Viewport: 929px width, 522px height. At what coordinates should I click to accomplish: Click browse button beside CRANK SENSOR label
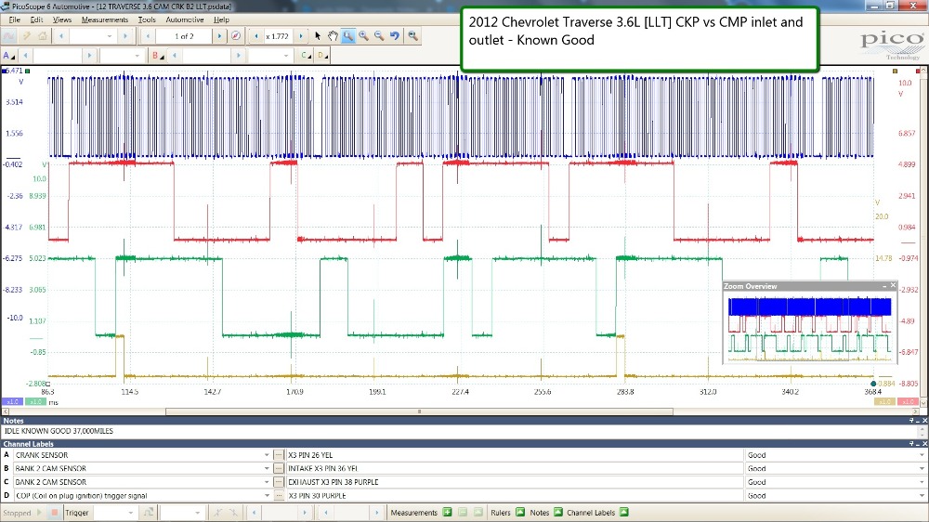278,455
